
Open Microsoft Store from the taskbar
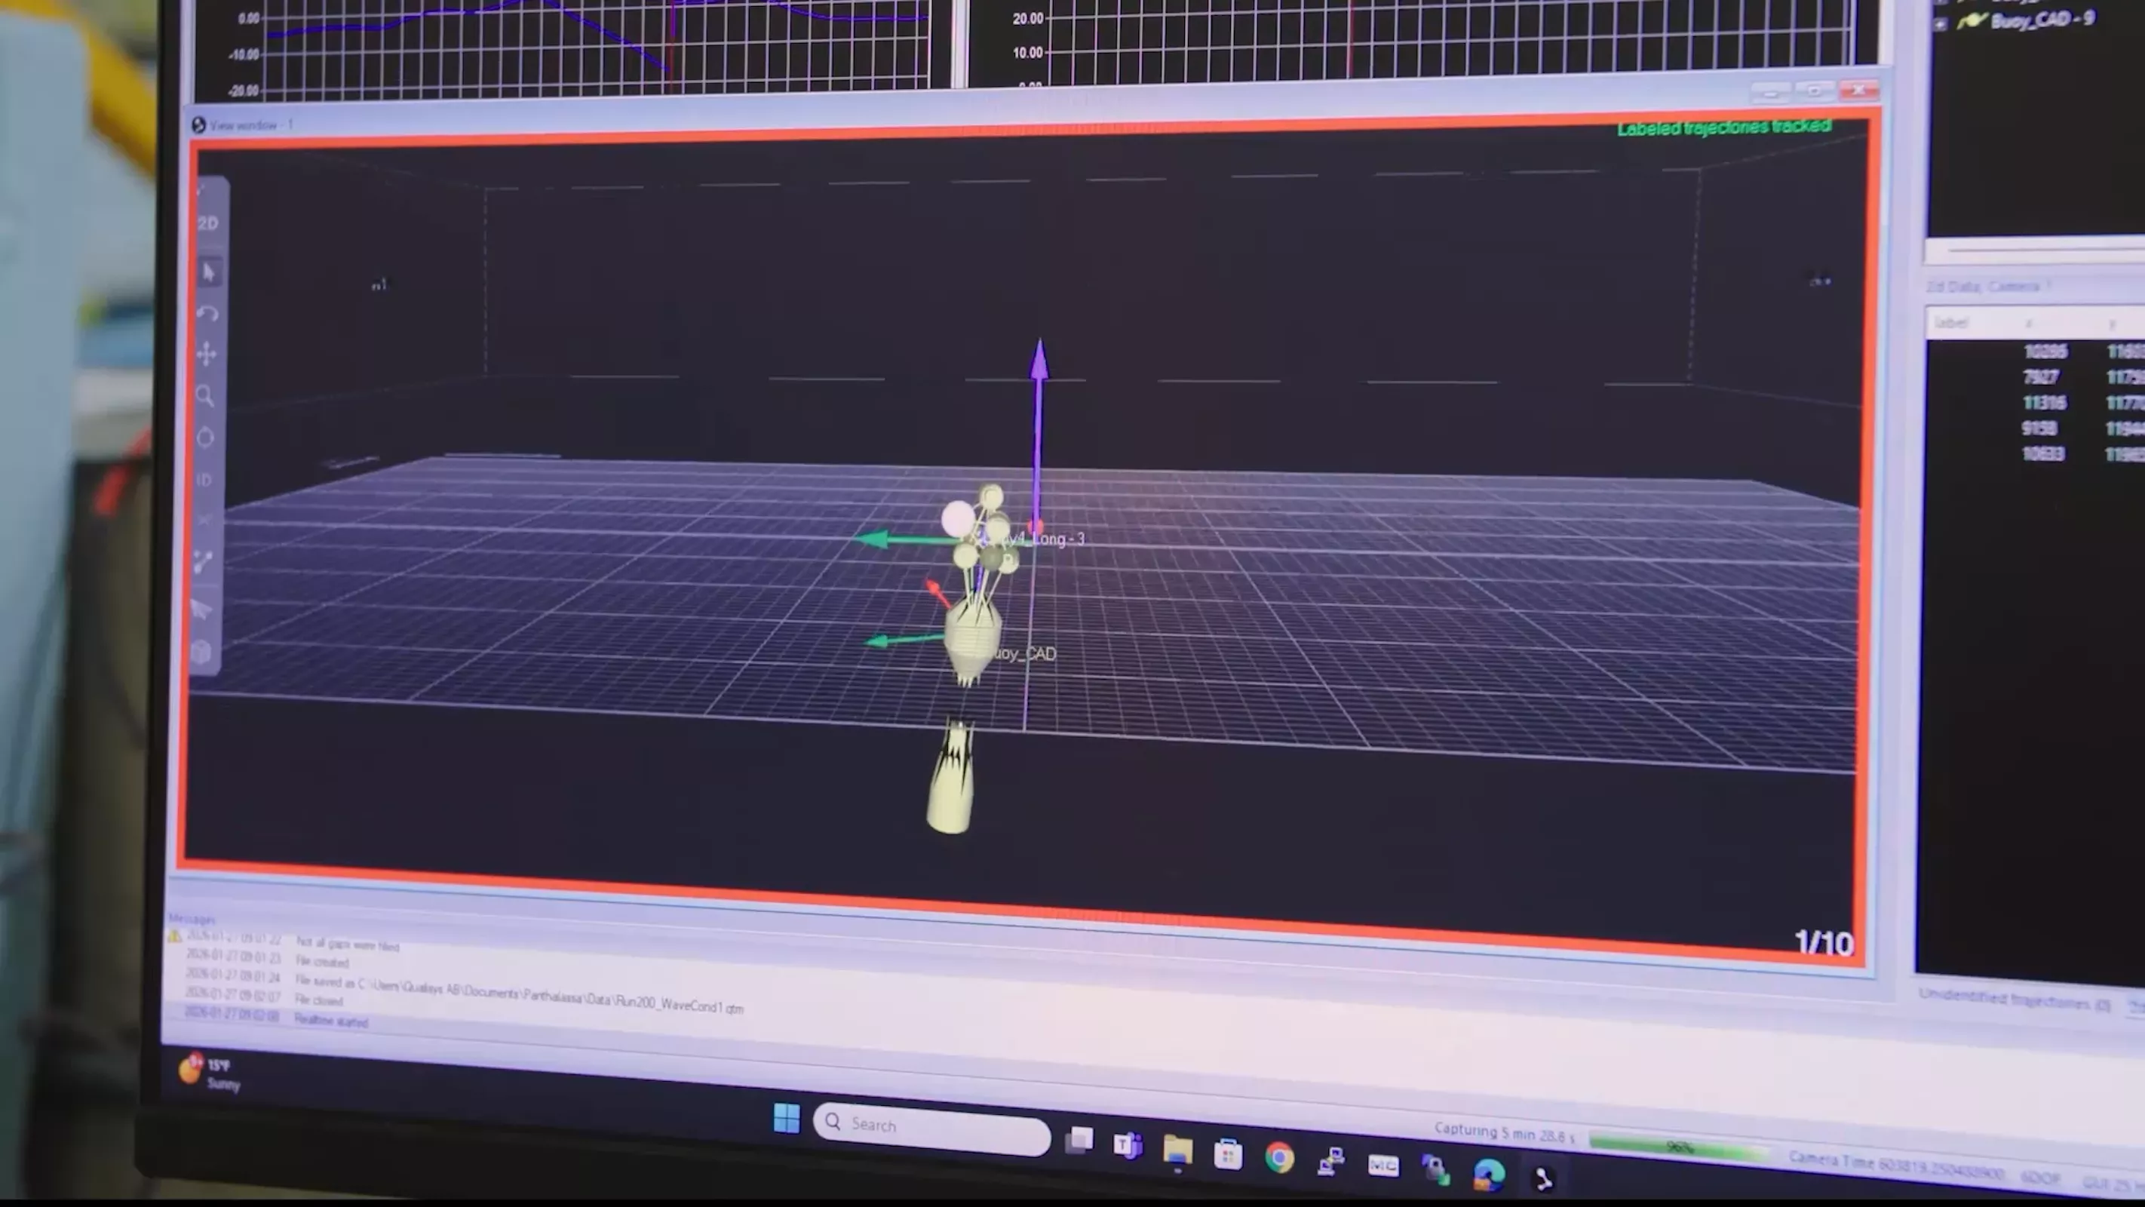pyautogui.click(x=1228, y=1154)
